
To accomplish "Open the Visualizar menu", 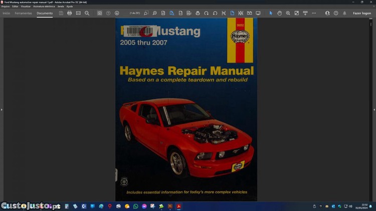I will pyautogui.click(x=26, y=7).
